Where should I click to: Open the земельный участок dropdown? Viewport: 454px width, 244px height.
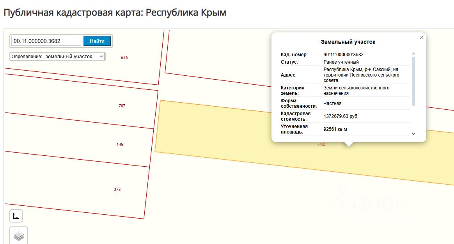click(74, 57)
